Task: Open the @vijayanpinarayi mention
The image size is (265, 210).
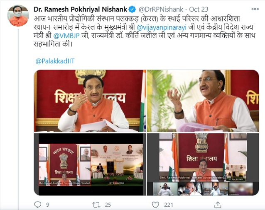Action: coord(162,27)
